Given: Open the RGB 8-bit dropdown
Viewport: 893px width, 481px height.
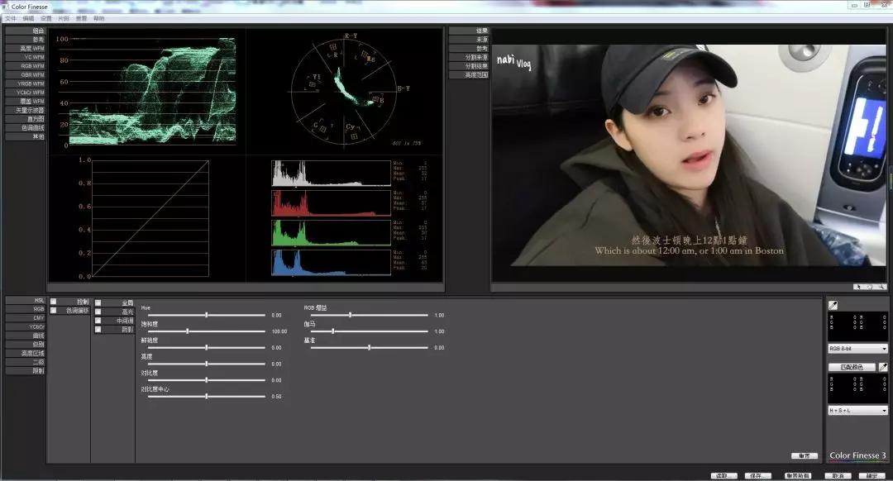Looking at the screenshot, I should [857, 349].
